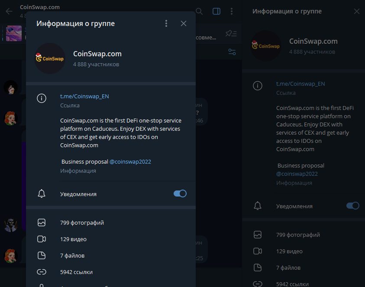
Task: Click video camera icon in center dialog
Action: [x=42, y=239]
